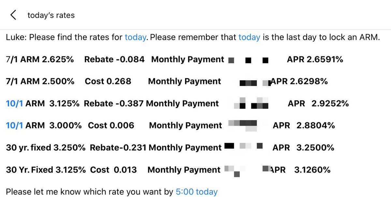Select the "30 yr. fixed 3.250%" rate text
This screenshot has height=197, width=391.
point(46,148)
